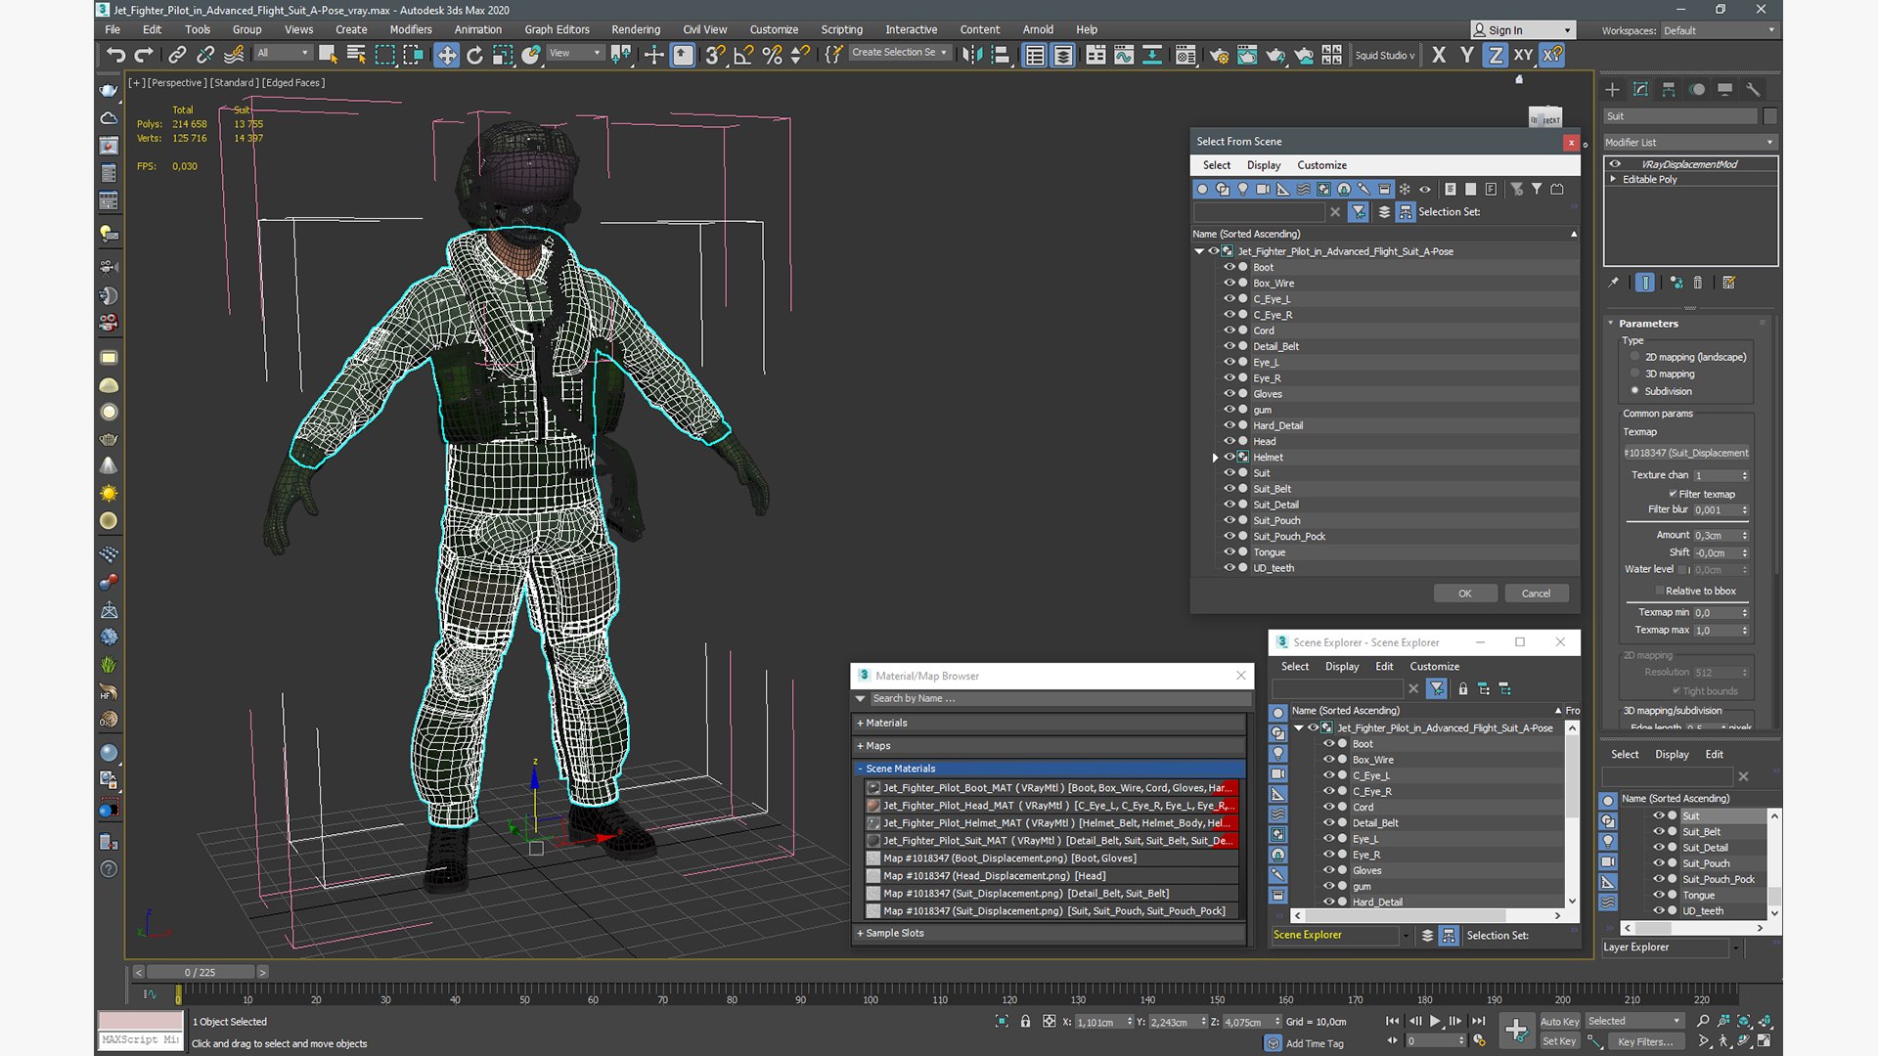Click Pin Stack icon under modifier stack
The width and height of the screenshot is (1878, 1056).
[x=1614, y=283]
